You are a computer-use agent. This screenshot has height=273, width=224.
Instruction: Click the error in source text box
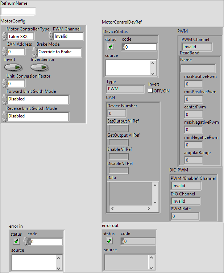tap(34, 262)
